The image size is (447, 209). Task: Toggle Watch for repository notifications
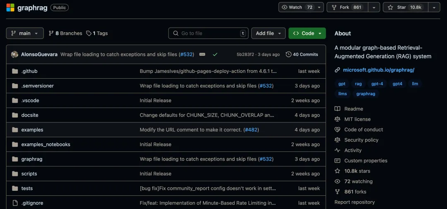(297, 7)
